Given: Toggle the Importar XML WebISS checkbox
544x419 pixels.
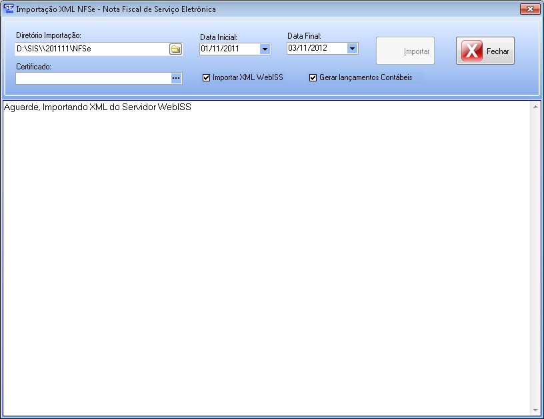Looking at the screenshot, I should [x=206, y=78].
